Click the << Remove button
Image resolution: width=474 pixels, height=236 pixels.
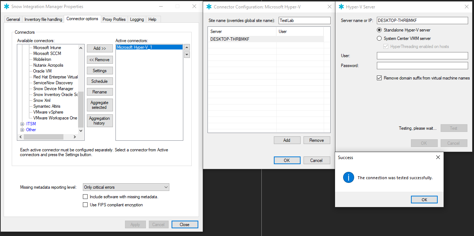coord(100,60)
